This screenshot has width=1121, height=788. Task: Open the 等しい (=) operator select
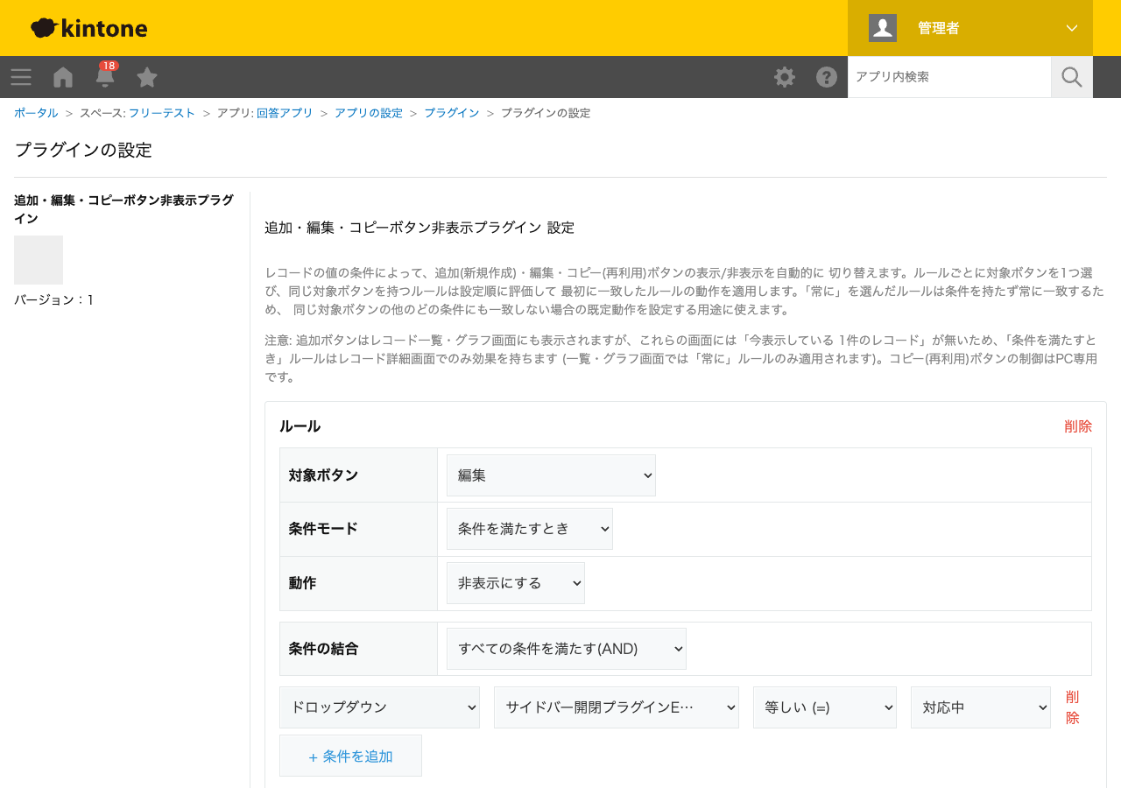pos(825,707)
